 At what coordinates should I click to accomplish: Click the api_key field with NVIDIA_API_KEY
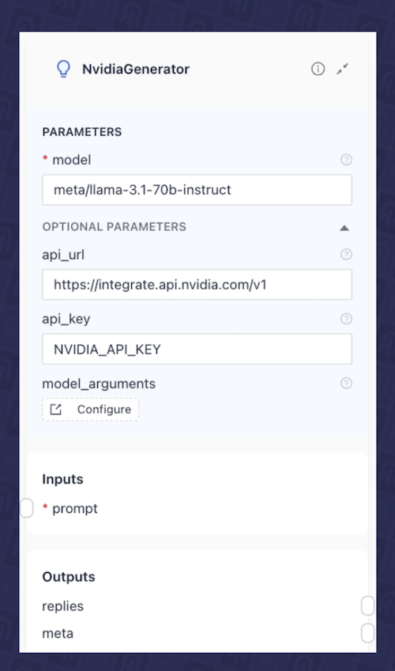197,349
